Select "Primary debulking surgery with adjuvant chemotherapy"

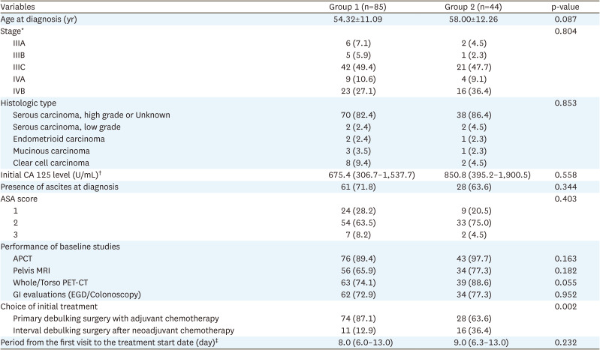click(116, 319)
